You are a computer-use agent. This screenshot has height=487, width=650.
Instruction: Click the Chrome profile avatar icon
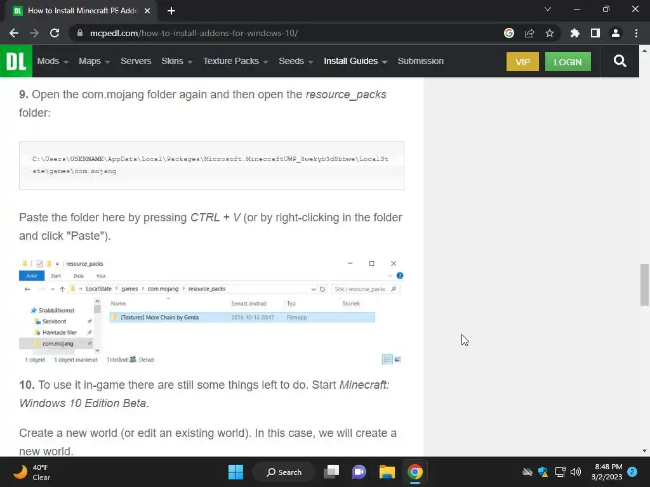(616, 33)
